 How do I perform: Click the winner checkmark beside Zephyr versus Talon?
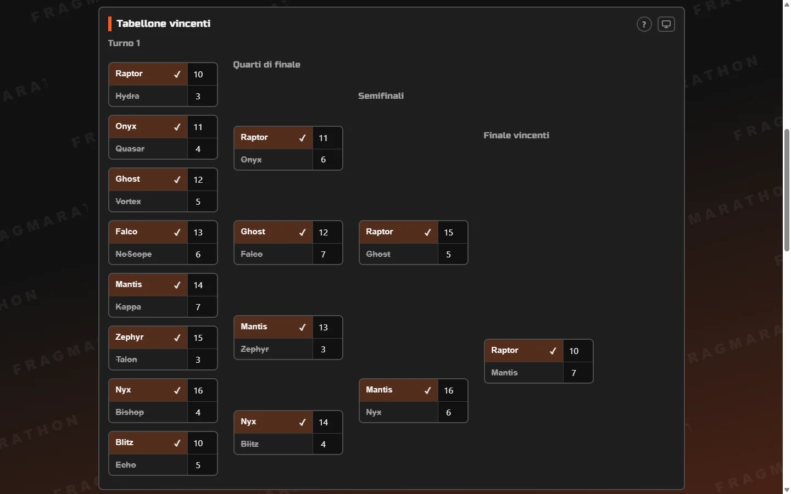(177, 338)
